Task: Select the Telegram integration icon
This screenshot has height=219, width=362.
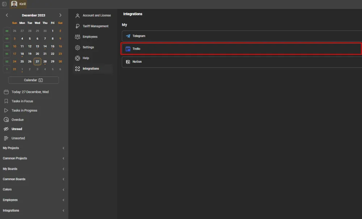Action: click(128, 36)
